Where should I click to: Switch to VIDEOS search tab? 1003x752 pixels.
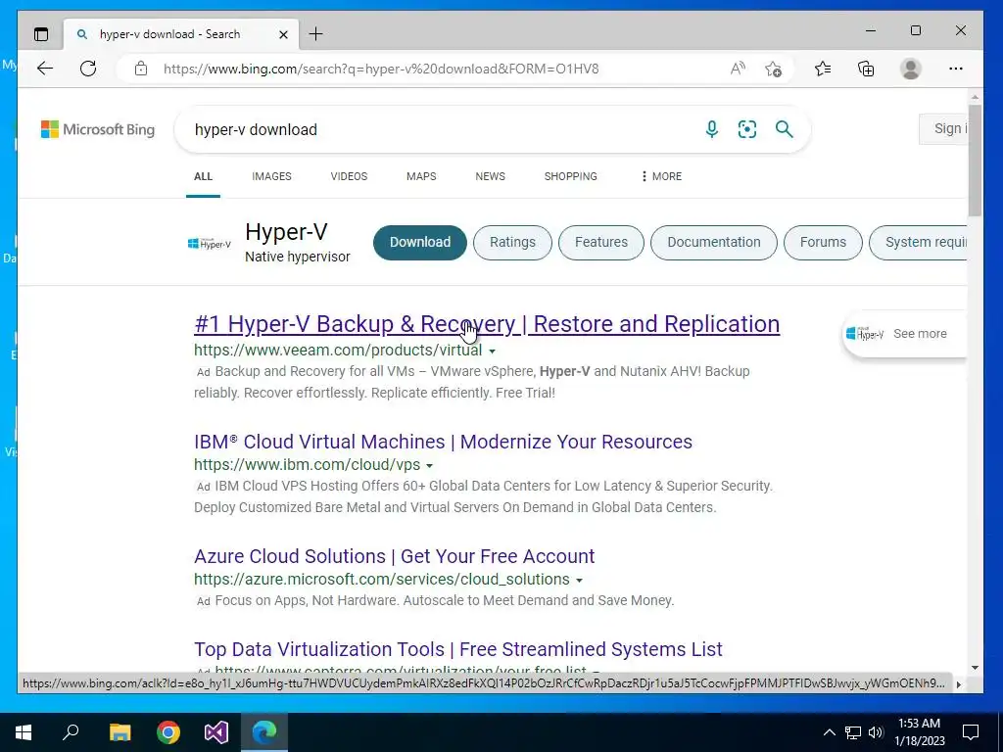pos(349,176)
